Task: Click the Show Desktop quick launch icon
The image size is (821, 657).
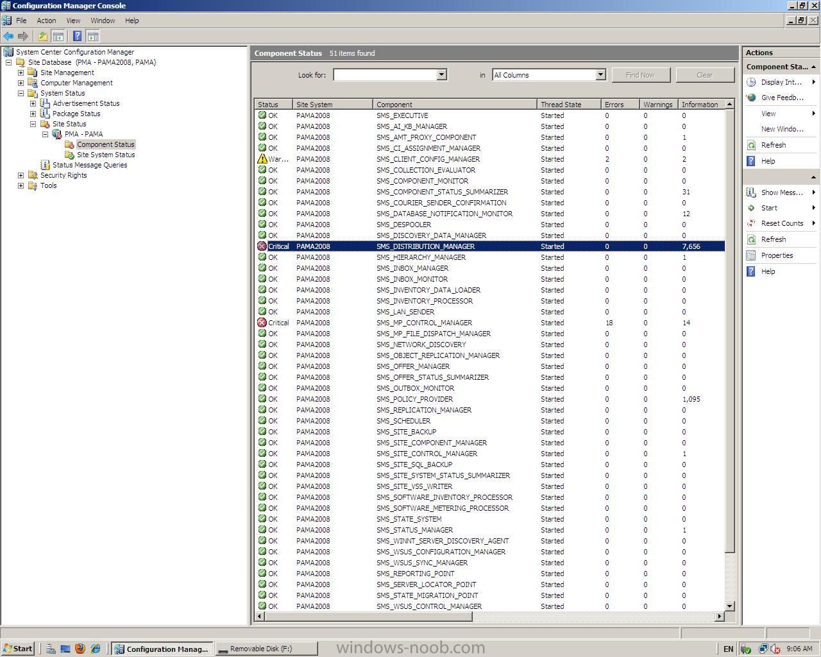Action: 65,649
